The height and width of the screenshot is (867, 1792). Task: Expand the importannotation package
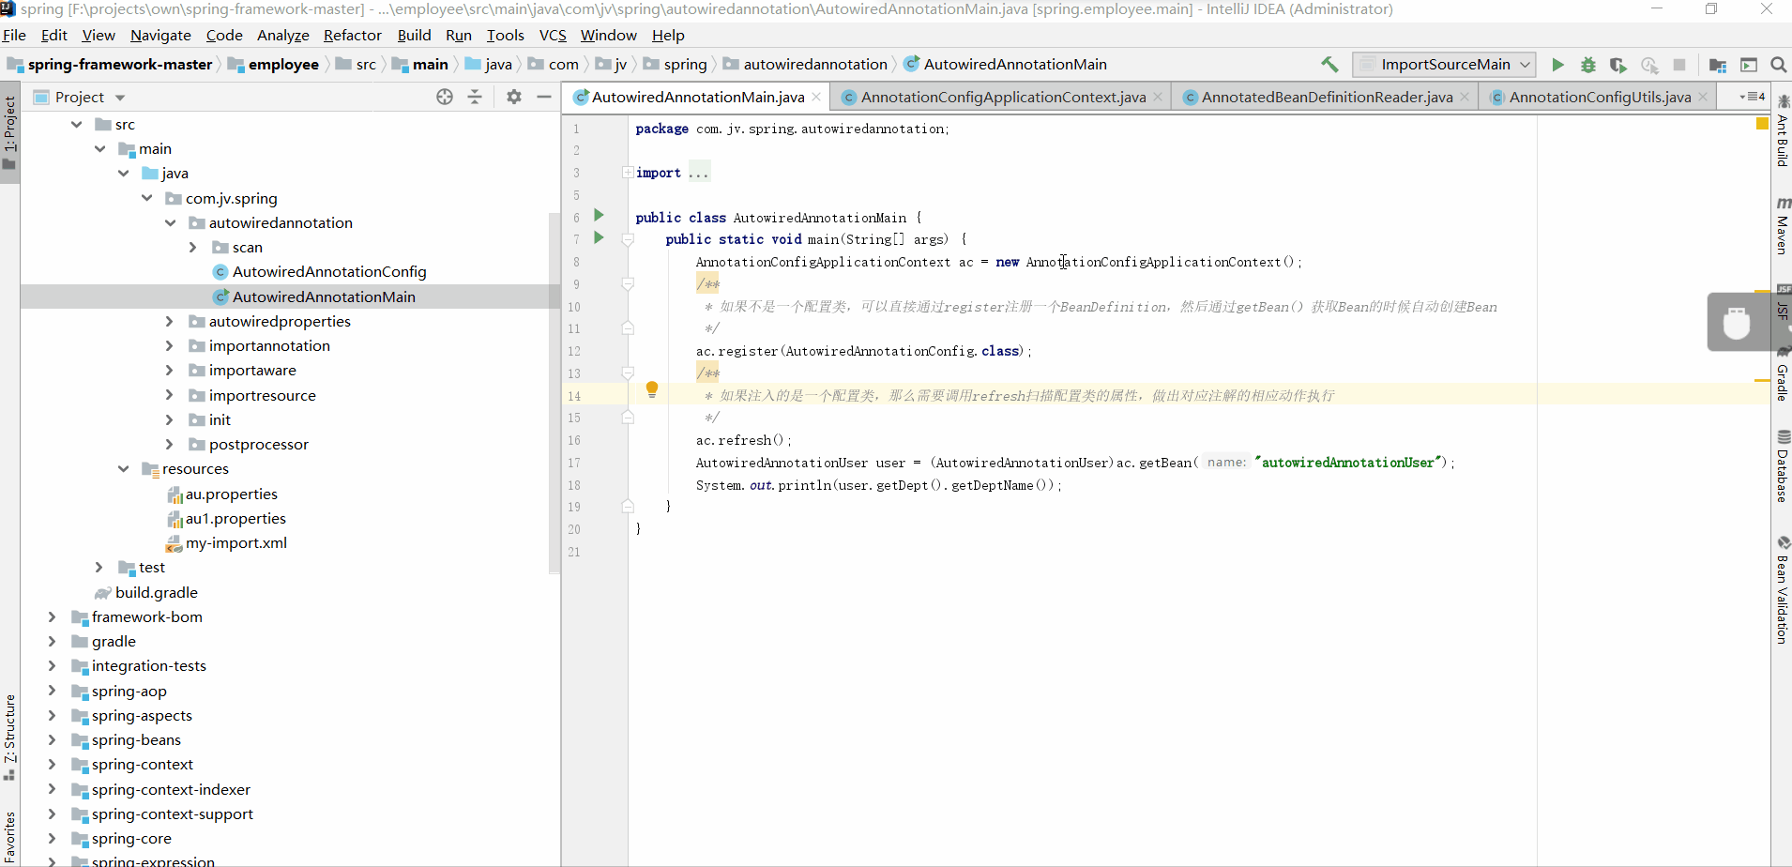coord(169,346)
